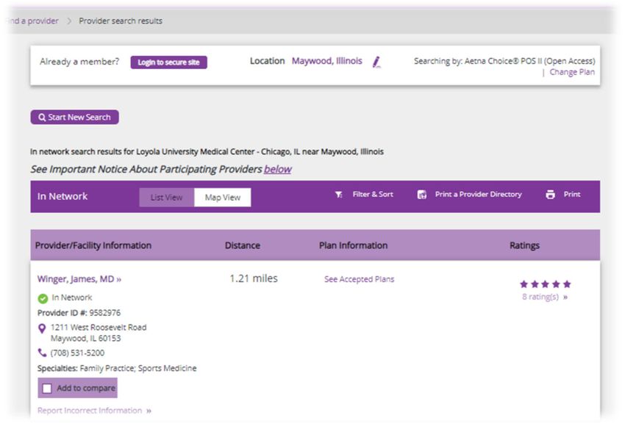Click Report Incorrect Information link

click(94, 411)
